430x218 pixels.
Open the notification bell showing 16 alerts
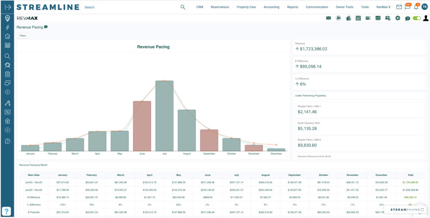tap(416, 7)
